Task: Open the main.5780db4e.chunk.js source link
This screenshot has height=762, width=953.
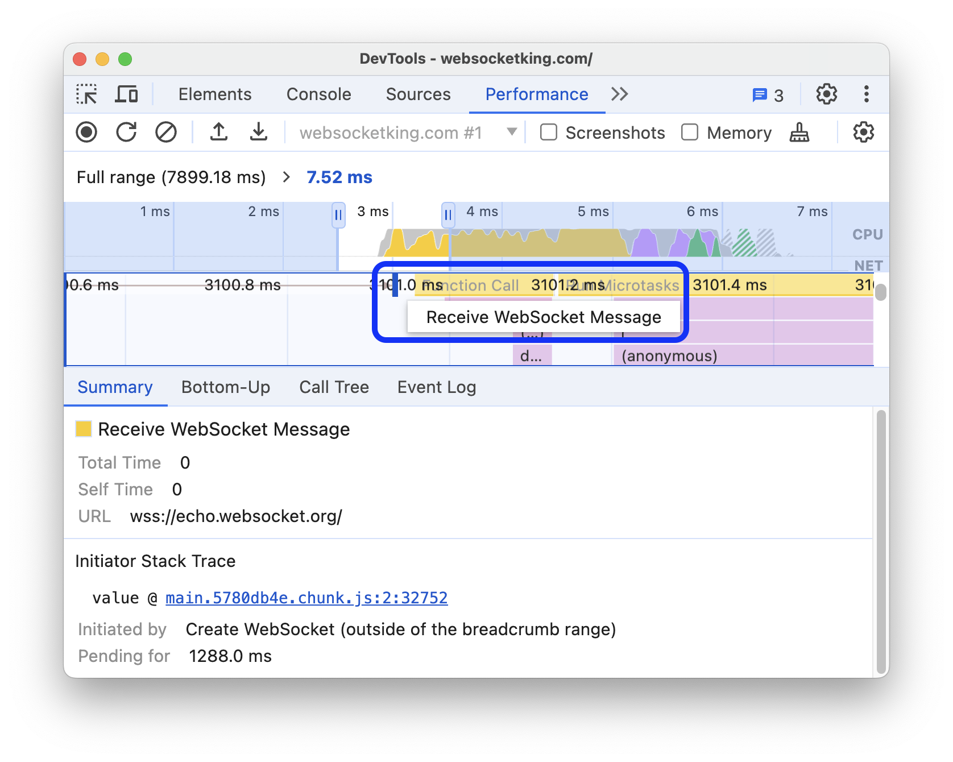Action: point(306,598)
